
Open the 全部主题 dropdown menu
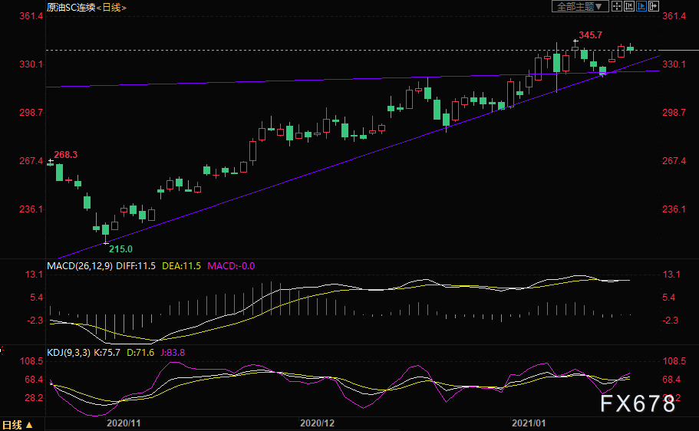click(x=579, y=6)
